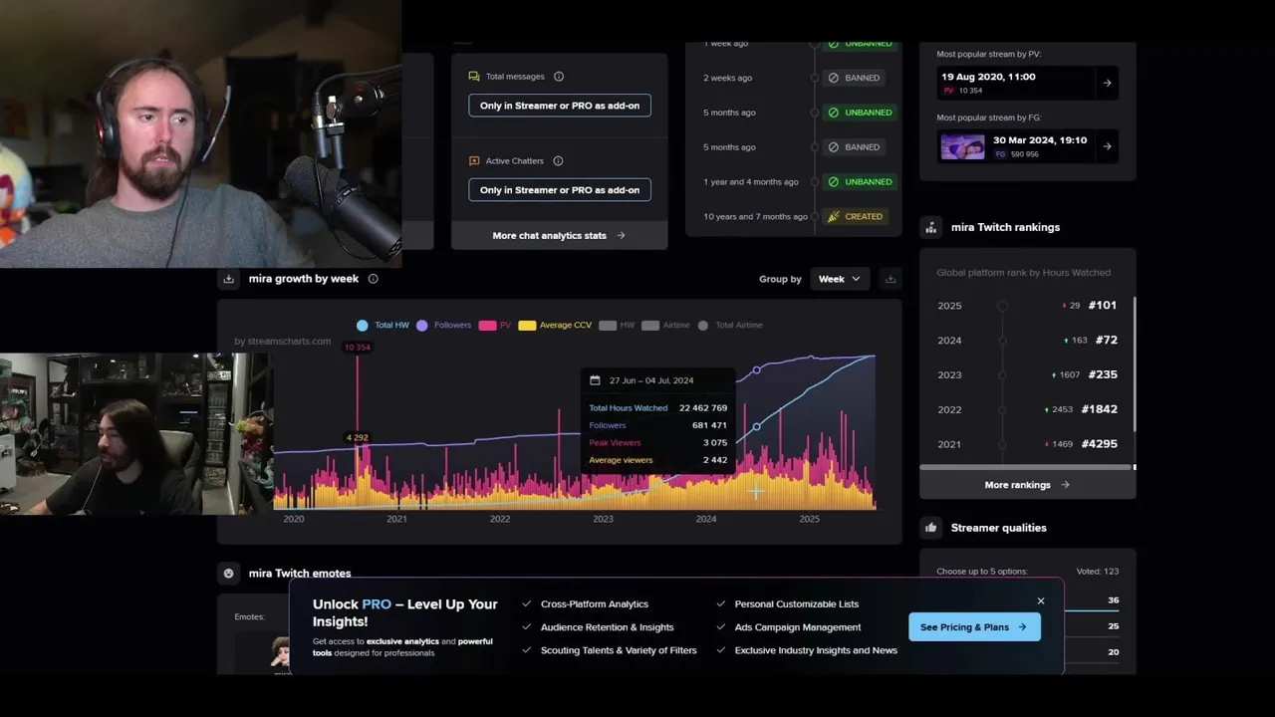
Task: Click by streamscharts.com text on chart
Action: (x=283, y=342)
